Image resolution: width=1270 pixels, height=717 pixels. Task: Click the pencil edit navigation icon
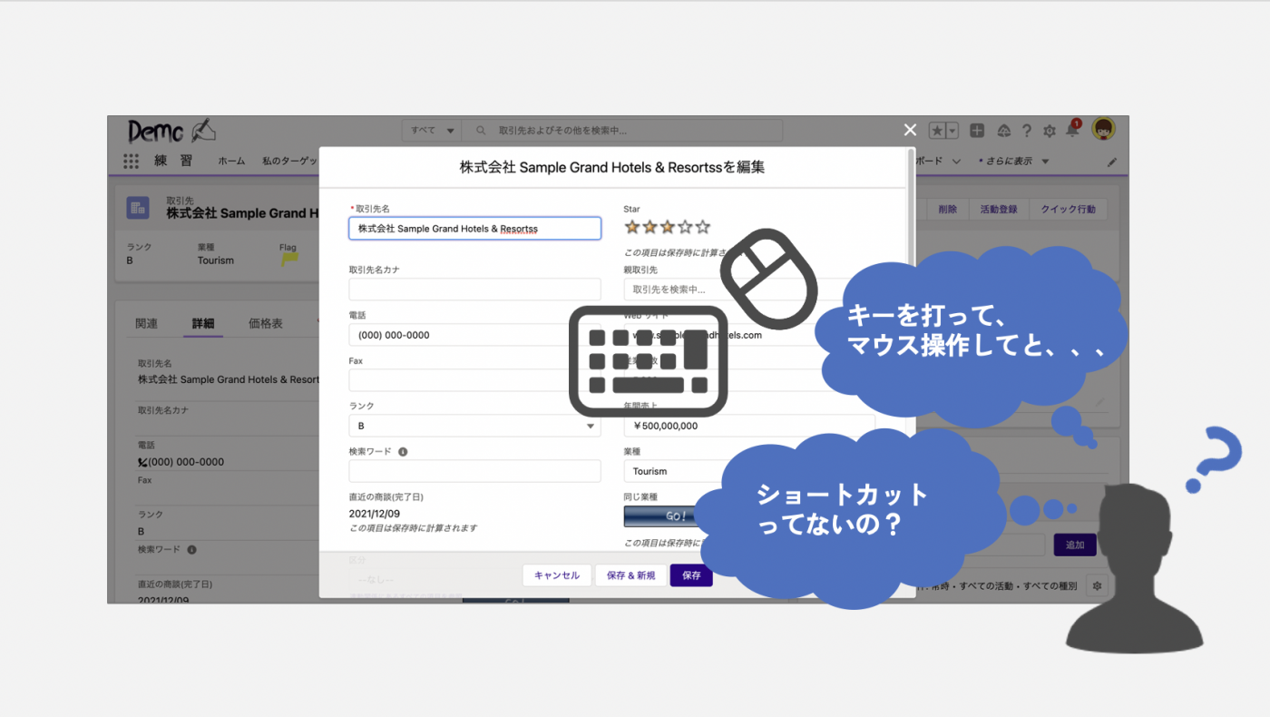tap(1112, 162)
